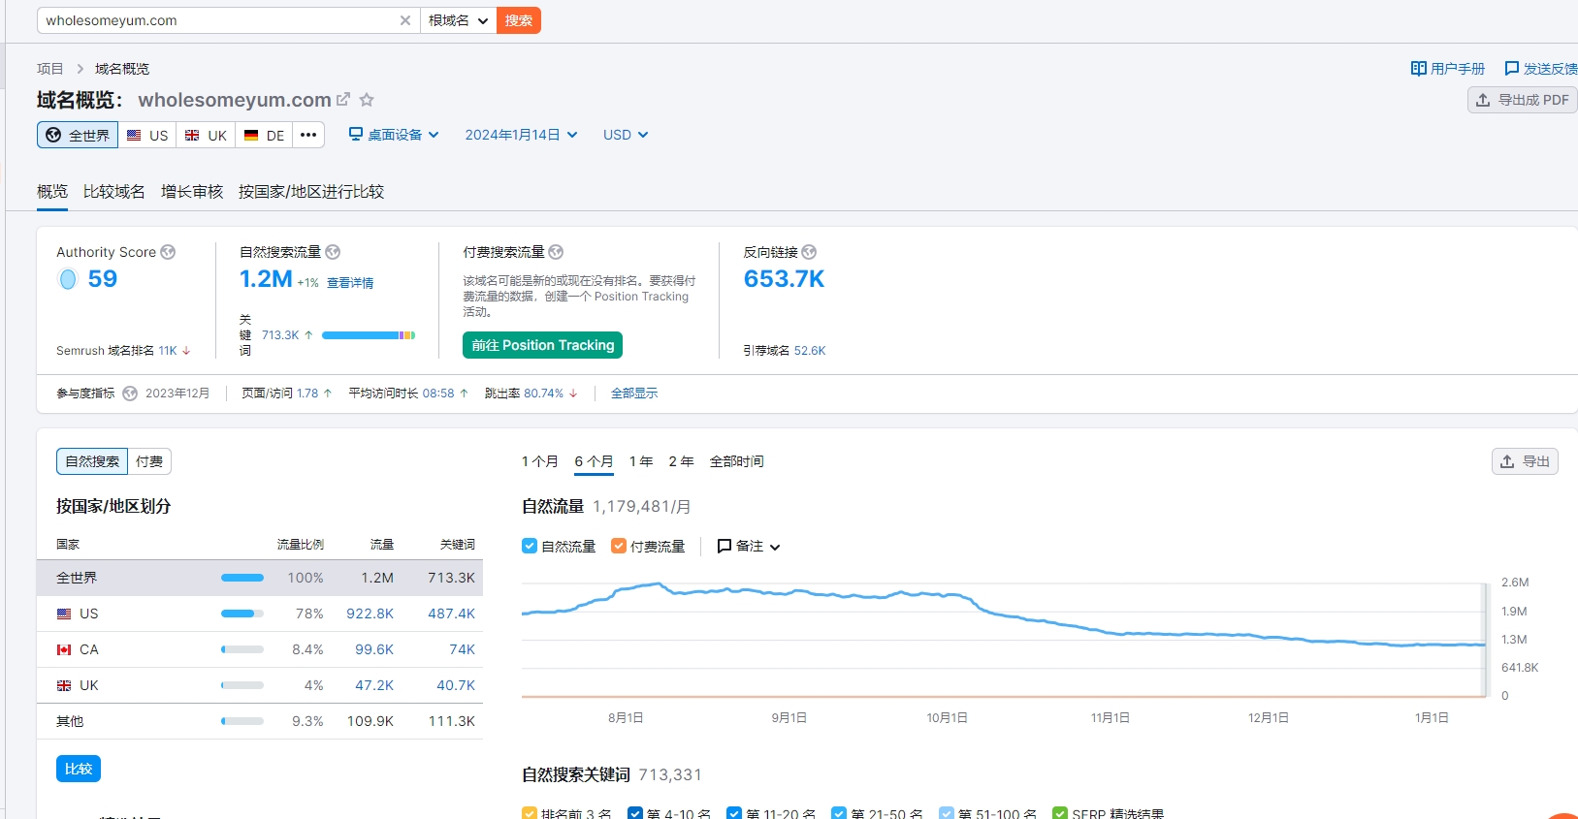The height and width of the screenshot is (819, 1578).
Task: Clear the domain search field
Action: coord(405,20)
